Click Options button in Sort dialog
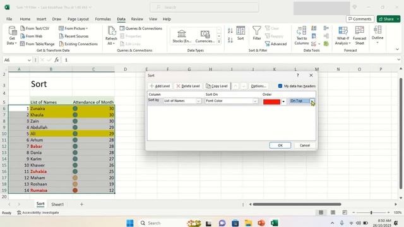 (x=258, y=86)
